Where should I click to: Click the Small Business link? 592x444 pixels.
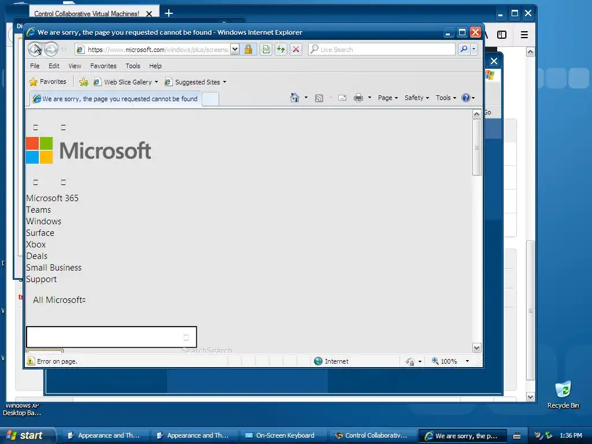pyautogui.click(x=54, y=268)
